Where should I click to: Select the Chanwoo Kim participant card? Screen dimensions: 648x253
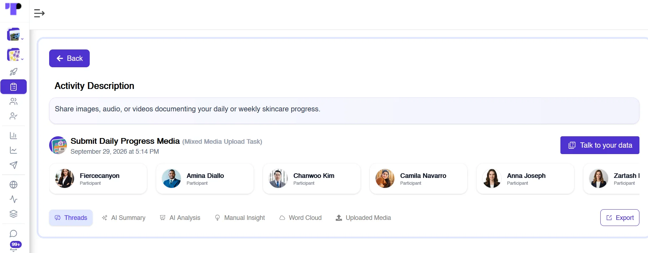312,179
